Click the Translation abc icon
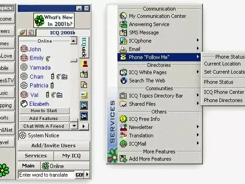The image size is (245, 184). [123, 135]
